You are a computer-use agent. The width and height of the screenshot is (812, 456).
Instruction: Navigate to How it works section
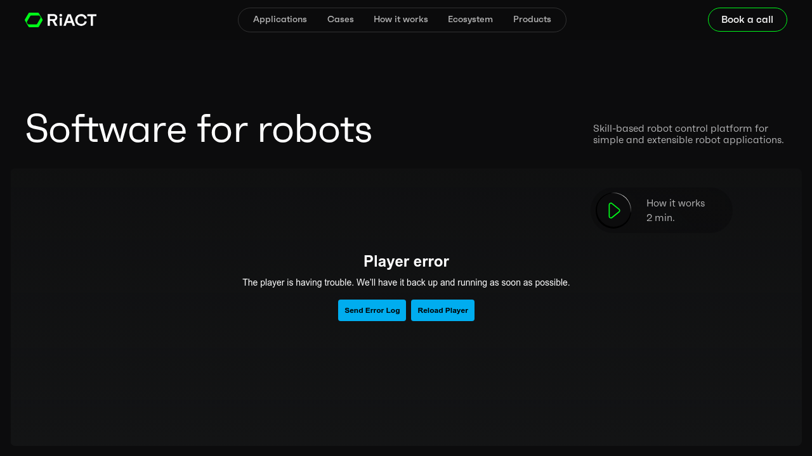(400, 20)
